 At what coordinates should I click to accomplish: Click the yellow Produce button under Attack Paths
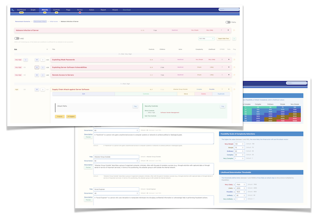coord(60,116)
